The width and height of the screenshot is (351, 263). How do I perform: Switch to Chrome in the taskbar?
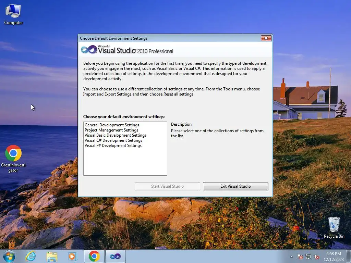(94, 256)
